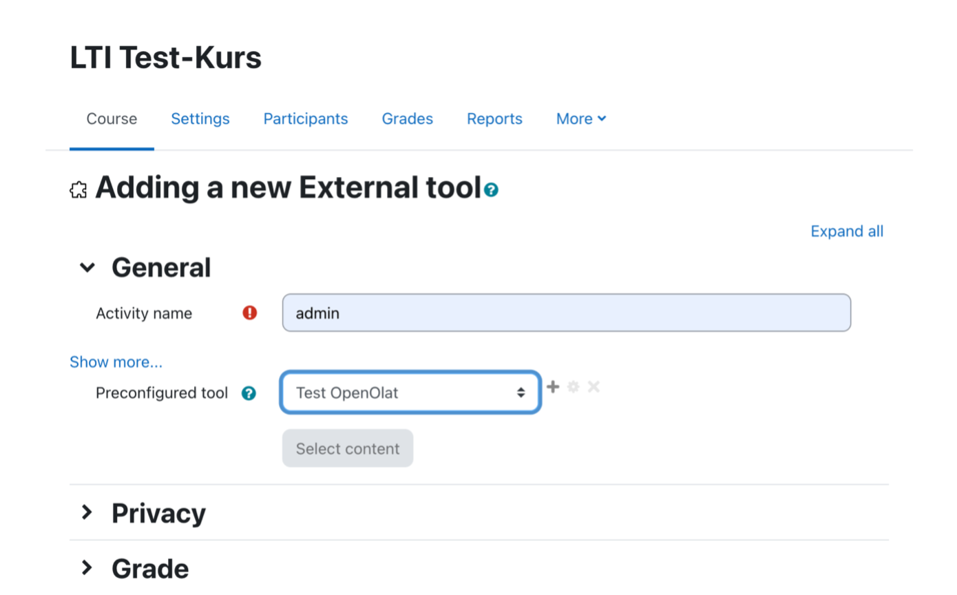Image resolution: width=957 pixels, height=595 pixels.
Task: Focus the Activity name text field
Action: pos(566,313)
